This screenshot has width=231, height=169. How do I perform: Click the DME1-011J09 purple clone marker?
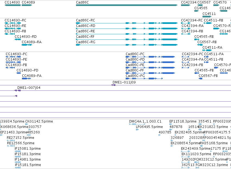(x=113, y=85)
